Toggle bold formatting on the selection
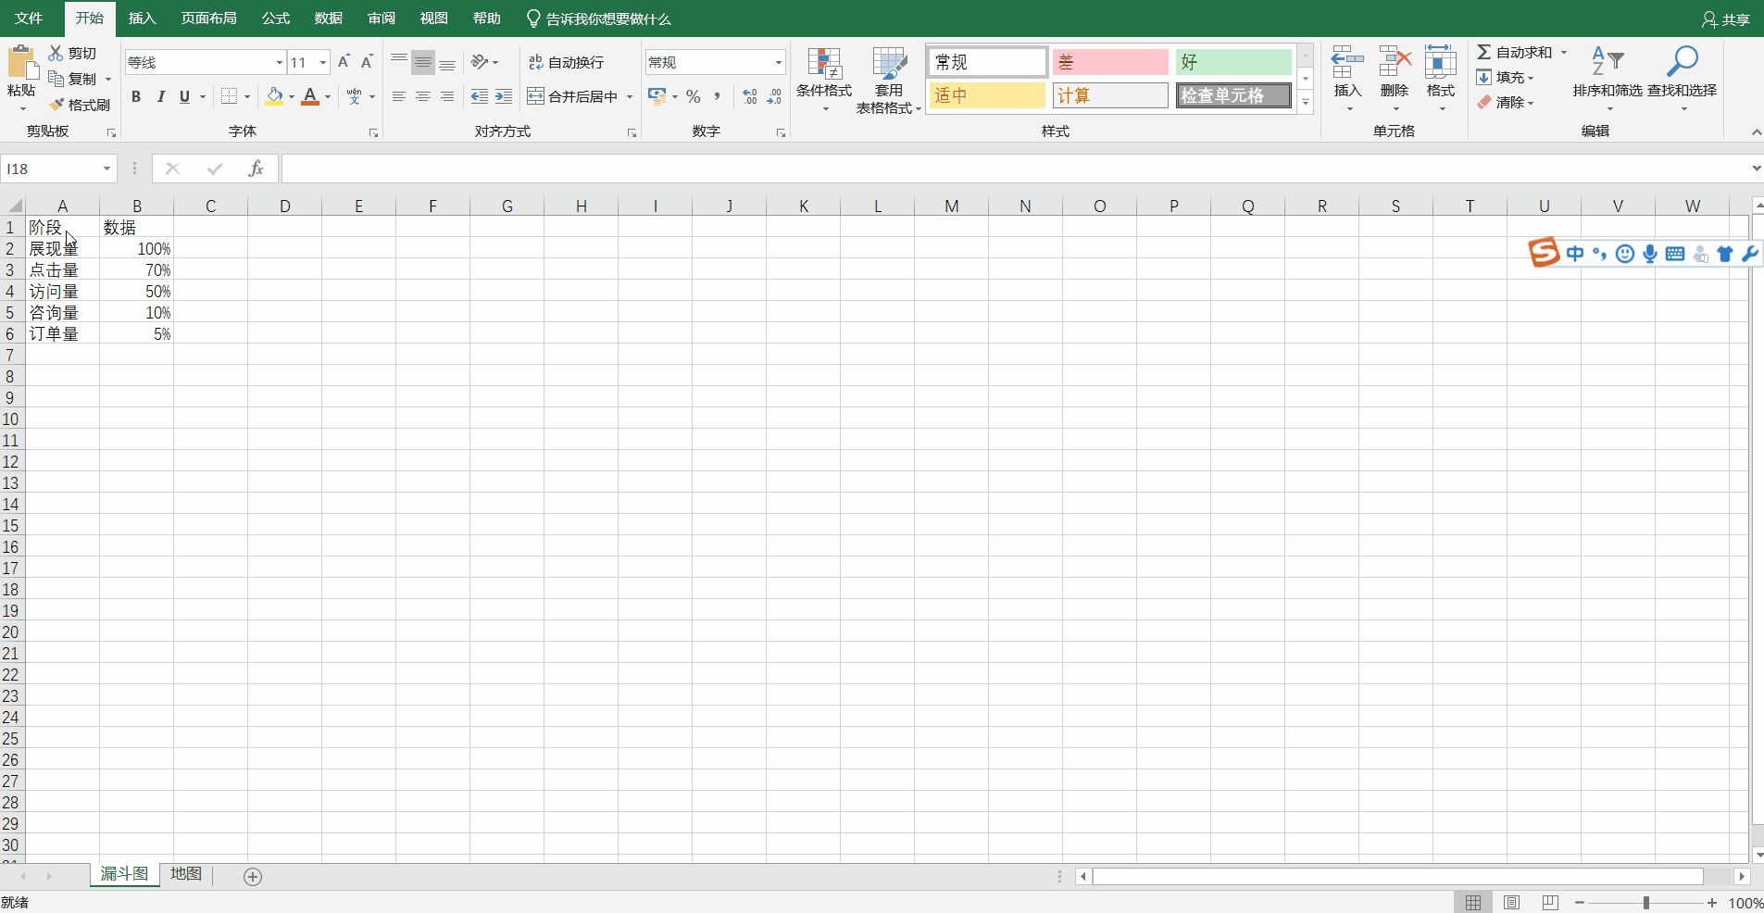Screen dimensions: 1764x913 pyautogui.click(x=135, y=95)
